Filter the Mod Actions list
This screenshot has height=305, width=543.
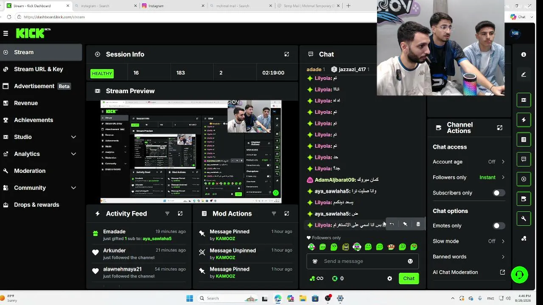[274, 213]
